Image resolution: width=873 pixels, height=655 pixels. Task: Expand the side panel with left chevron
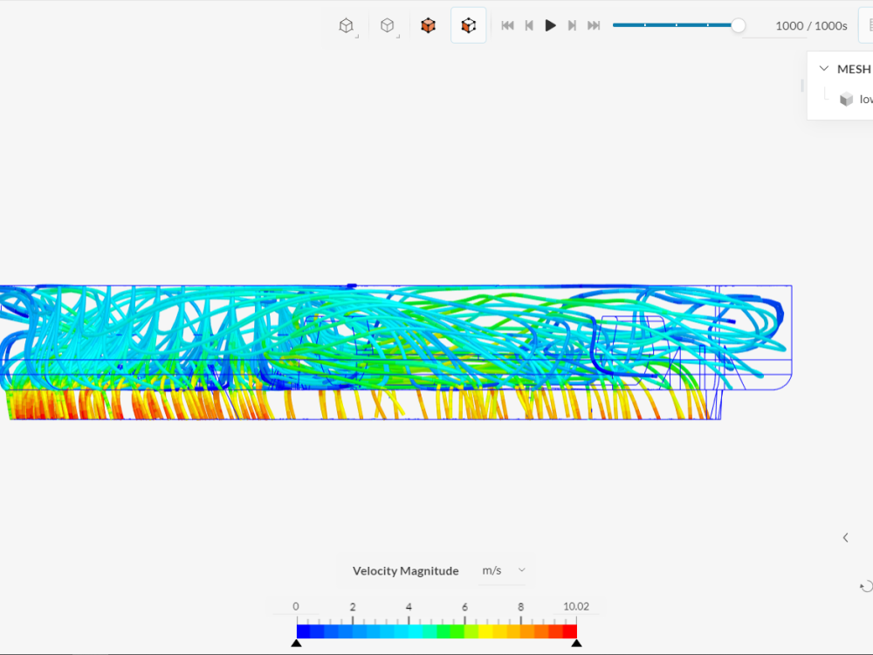point(846,537)
